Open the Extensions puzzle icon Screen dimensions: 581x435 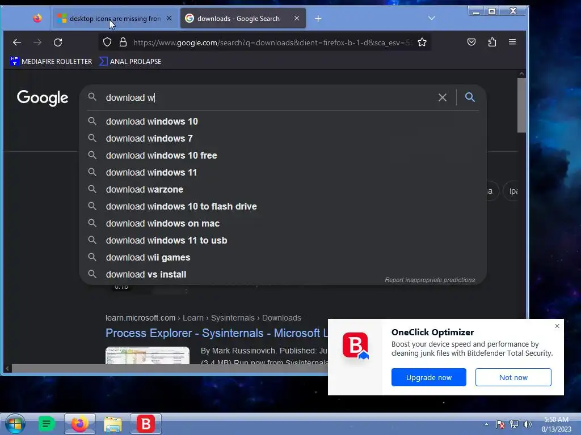[492, 42]
